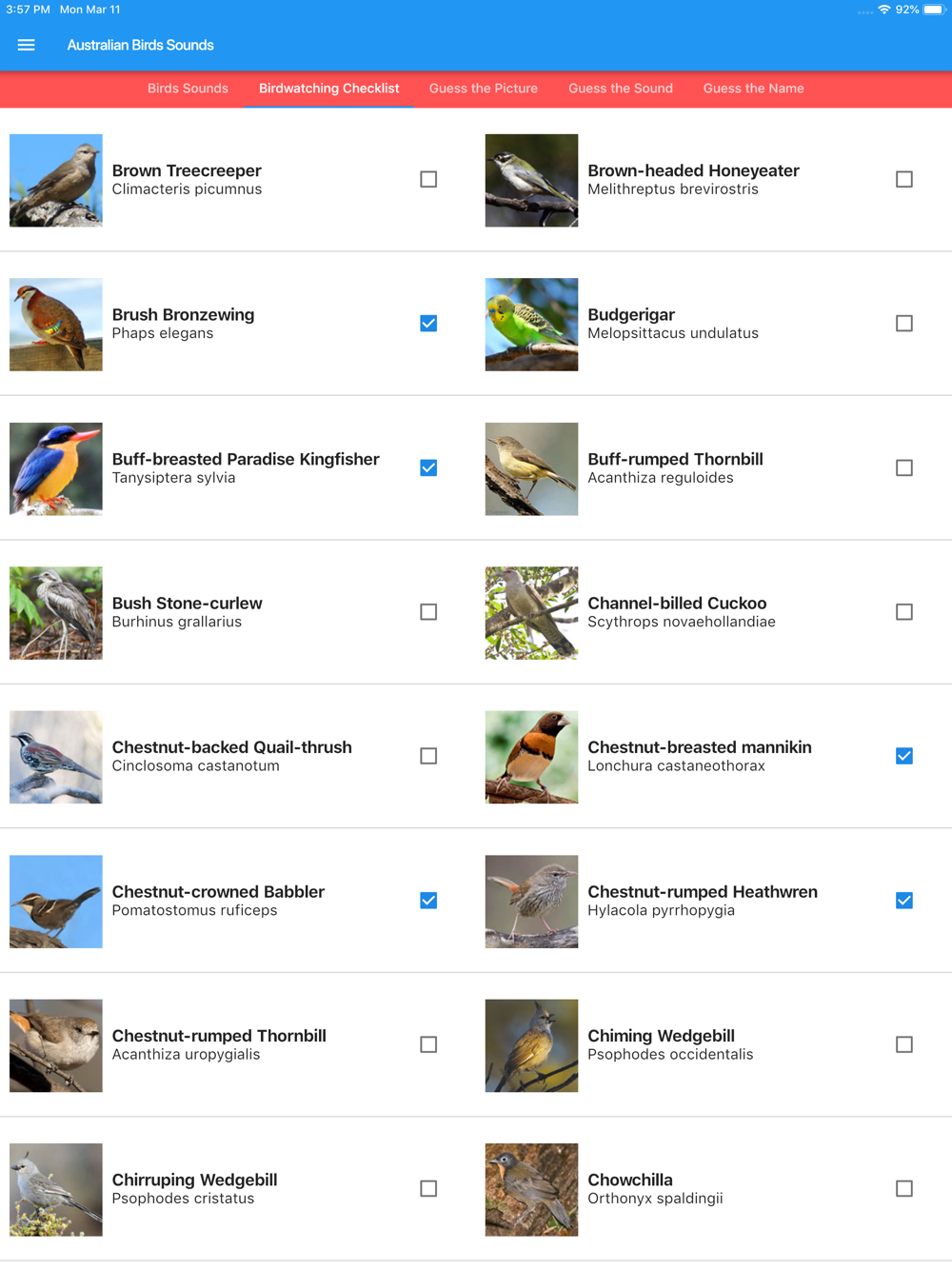Tap the battery status icon
952x1270 pixels.
tap(935, 10)
